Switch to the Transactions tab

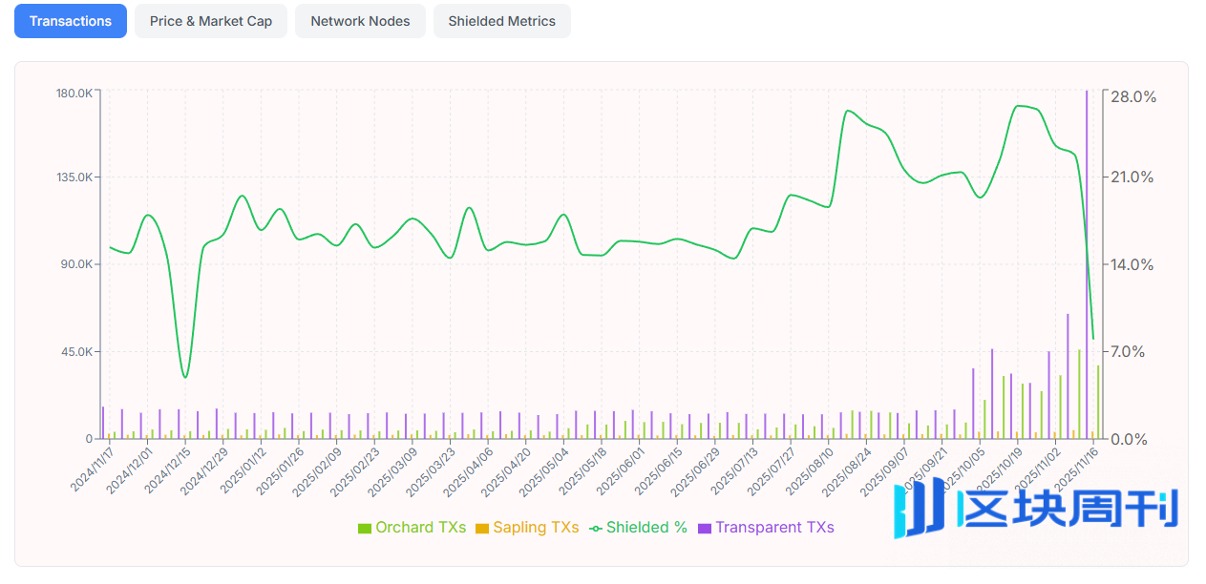[x=71, y=21]
